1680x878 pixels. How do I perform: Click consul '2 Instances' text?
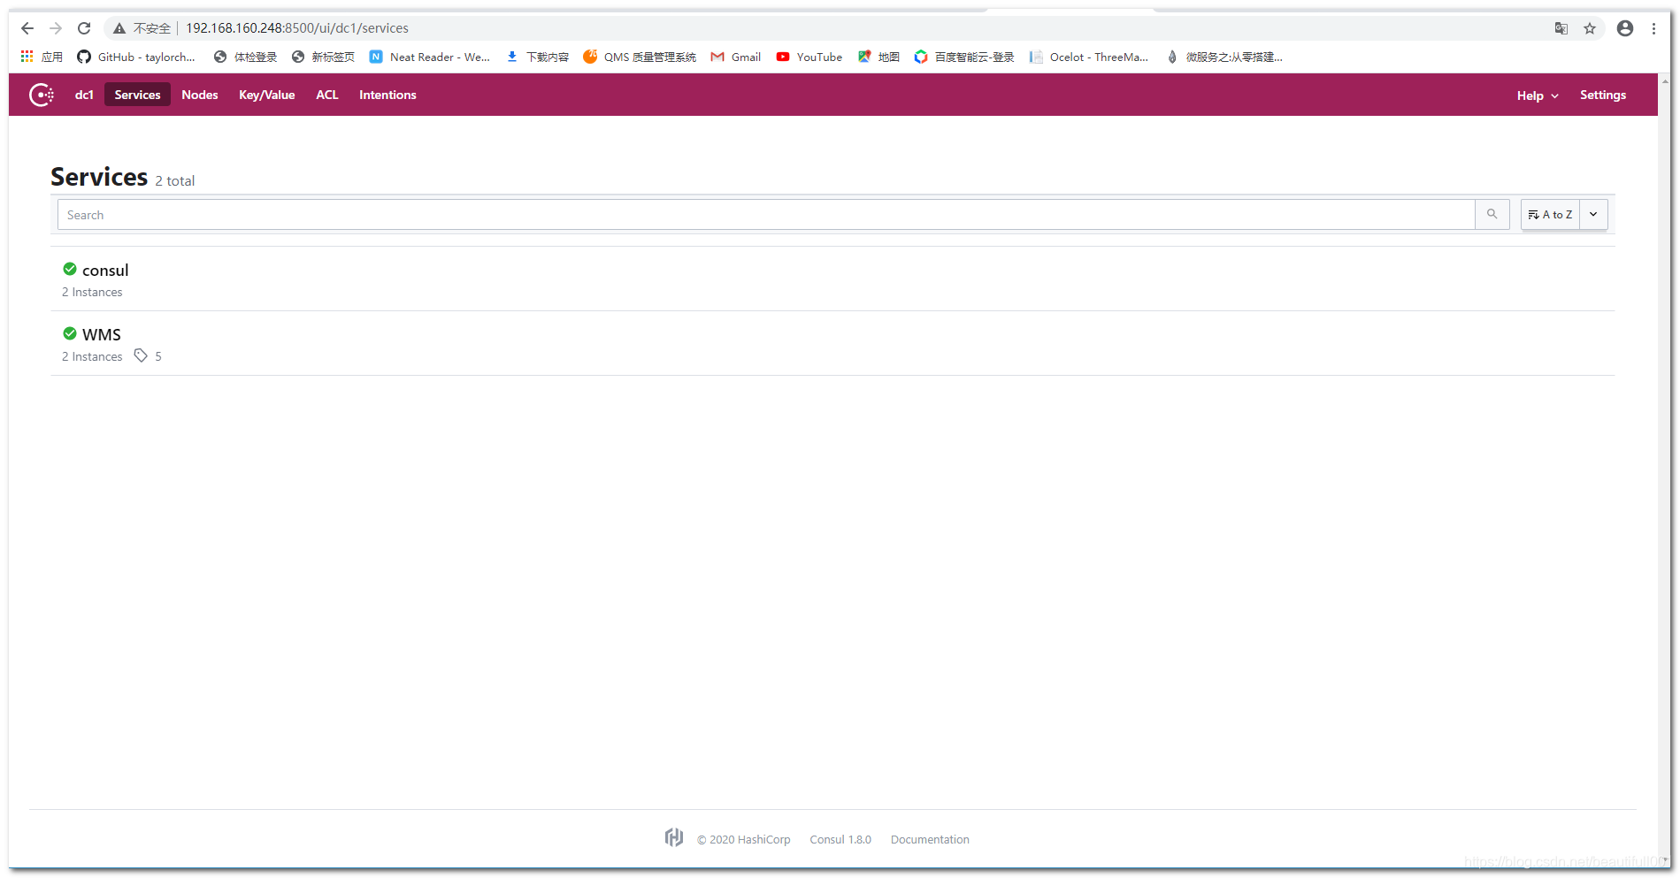92,292
